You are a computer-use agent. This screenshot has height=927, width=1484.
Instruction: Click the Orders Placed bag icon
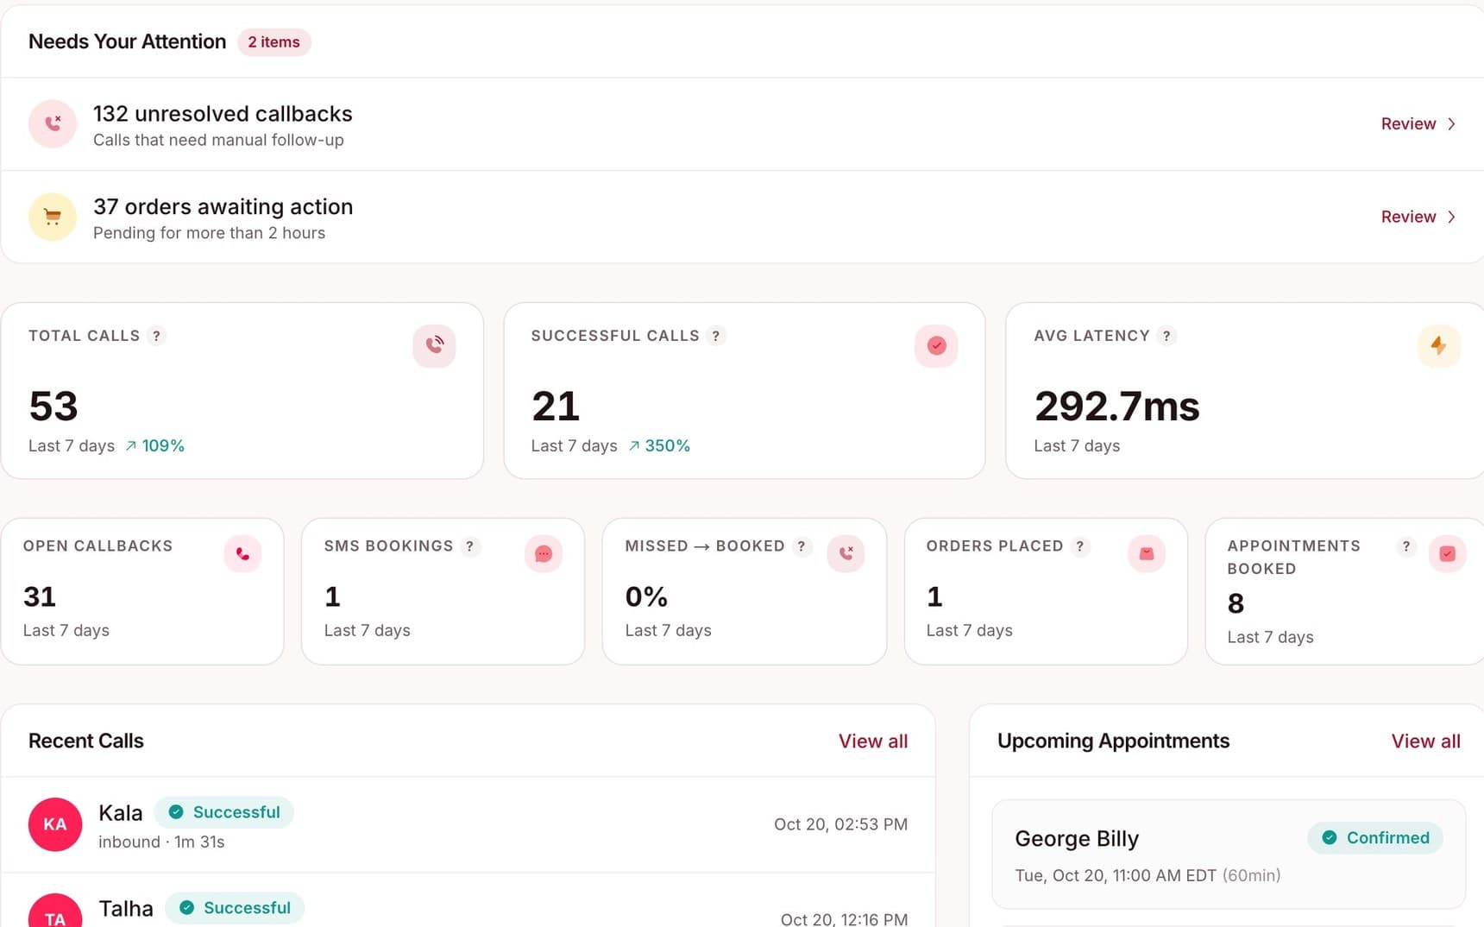coord(1147,553)
